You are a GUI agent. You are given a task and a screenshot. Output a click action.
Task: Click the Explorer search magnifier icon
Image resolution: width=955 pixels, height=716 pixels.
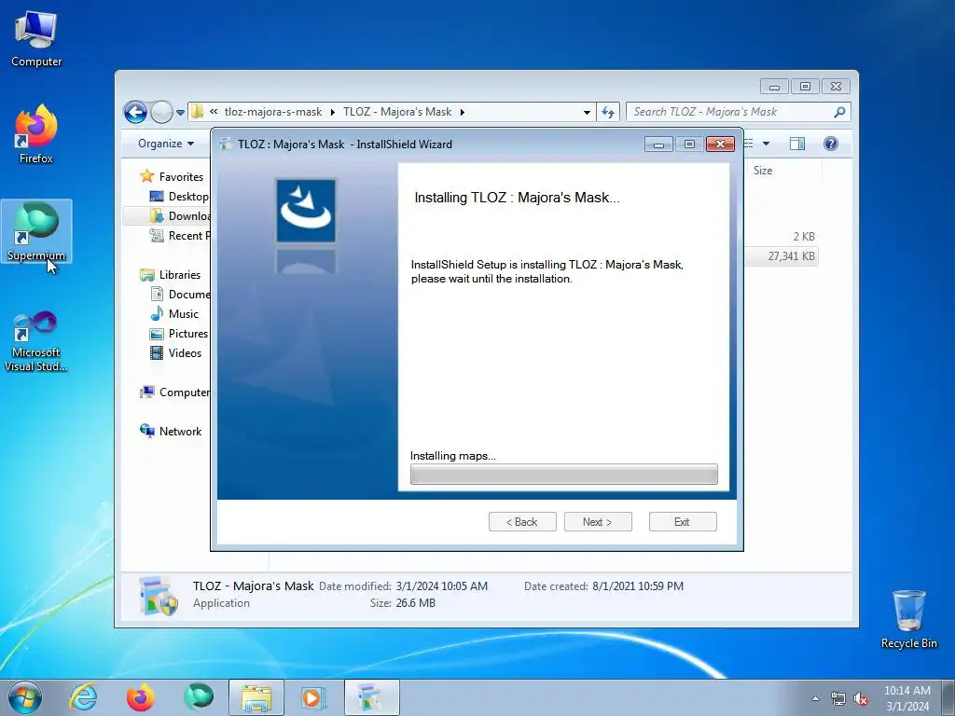coord(840,112)
